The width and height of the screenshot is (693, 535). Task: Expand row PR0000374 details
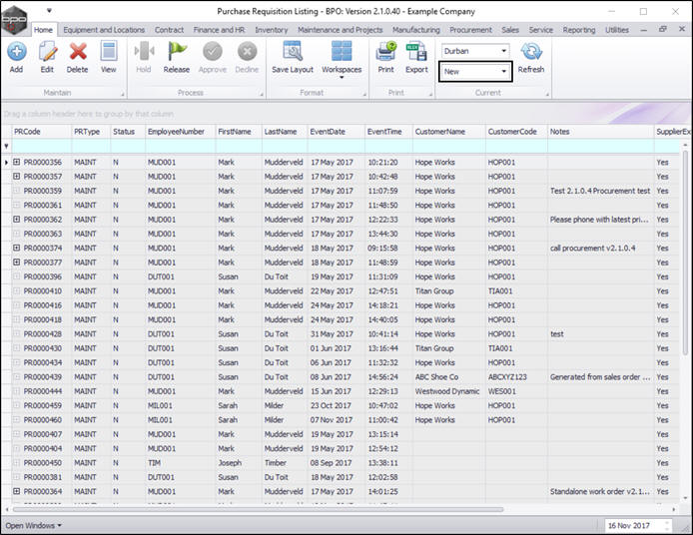tap(16, 247)
